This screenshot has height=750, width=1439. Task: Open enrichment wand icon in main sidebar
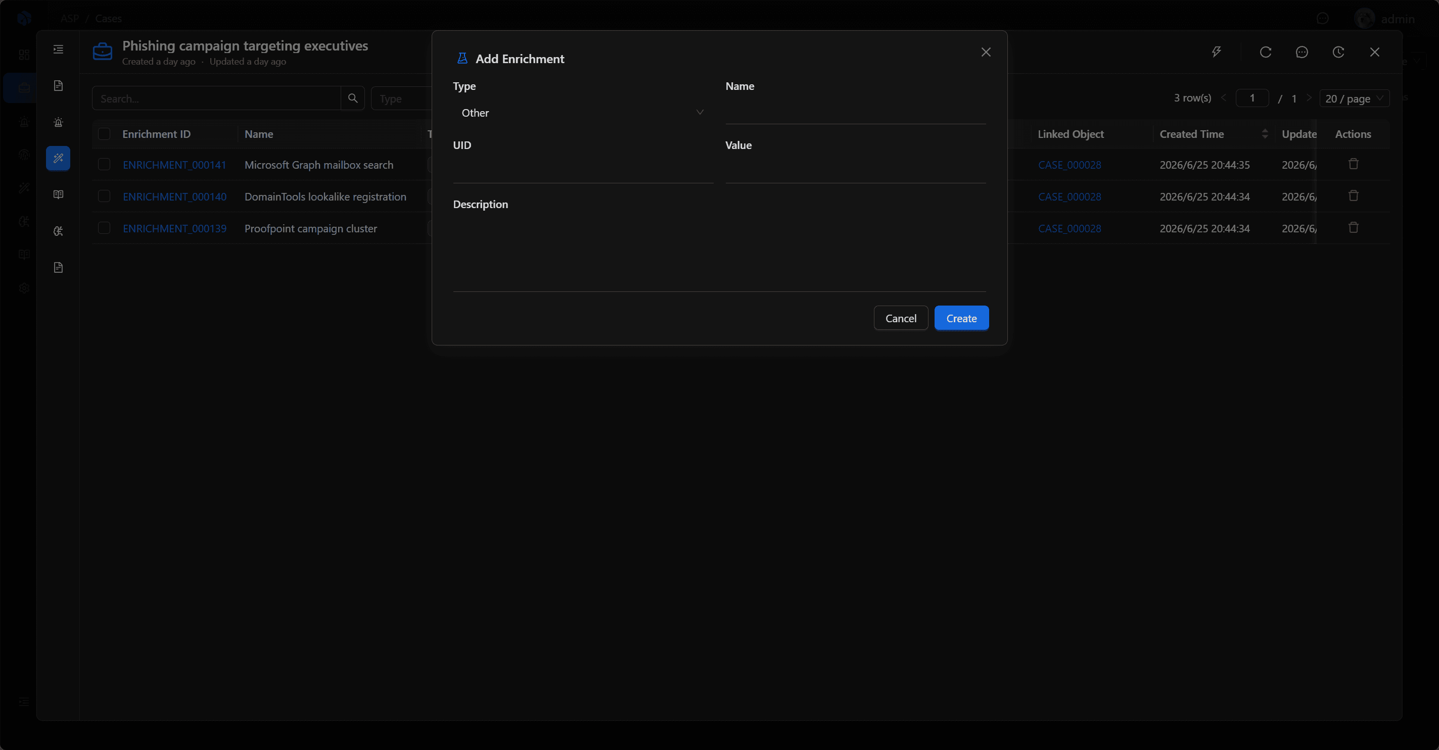pyautogui.click(x=24, y=188)
